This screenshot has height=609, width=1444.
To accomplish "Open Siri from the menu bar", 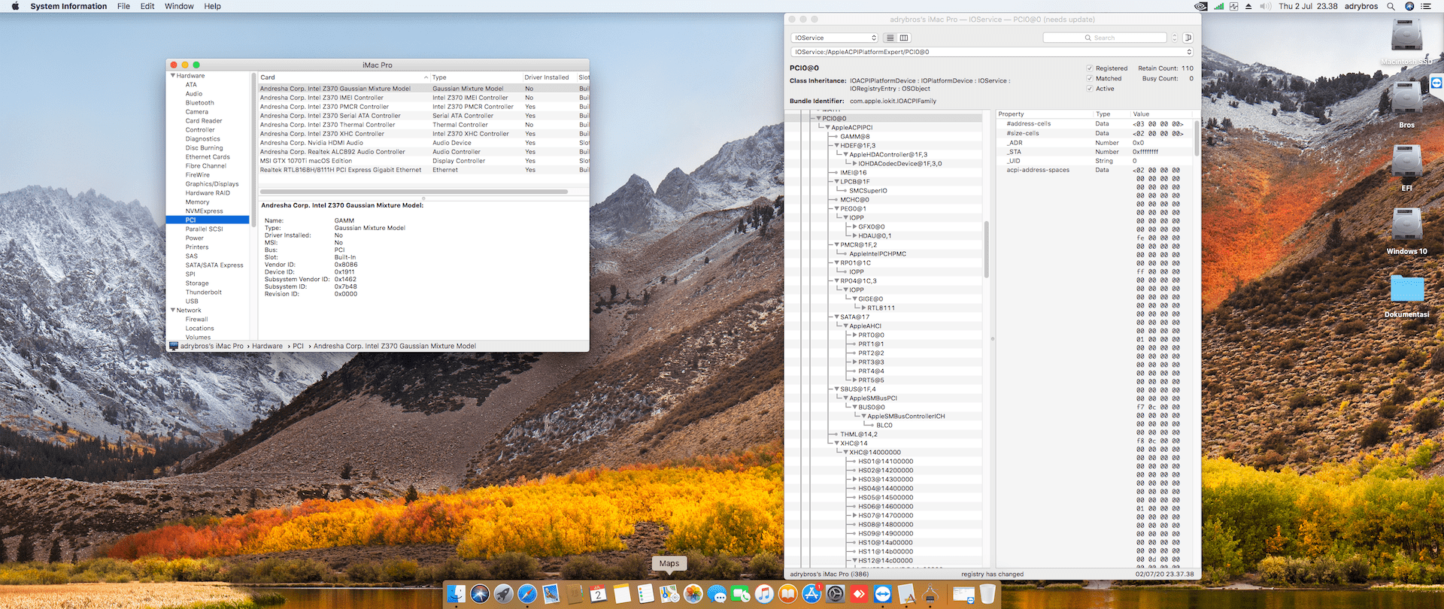I will [1409, 6].
